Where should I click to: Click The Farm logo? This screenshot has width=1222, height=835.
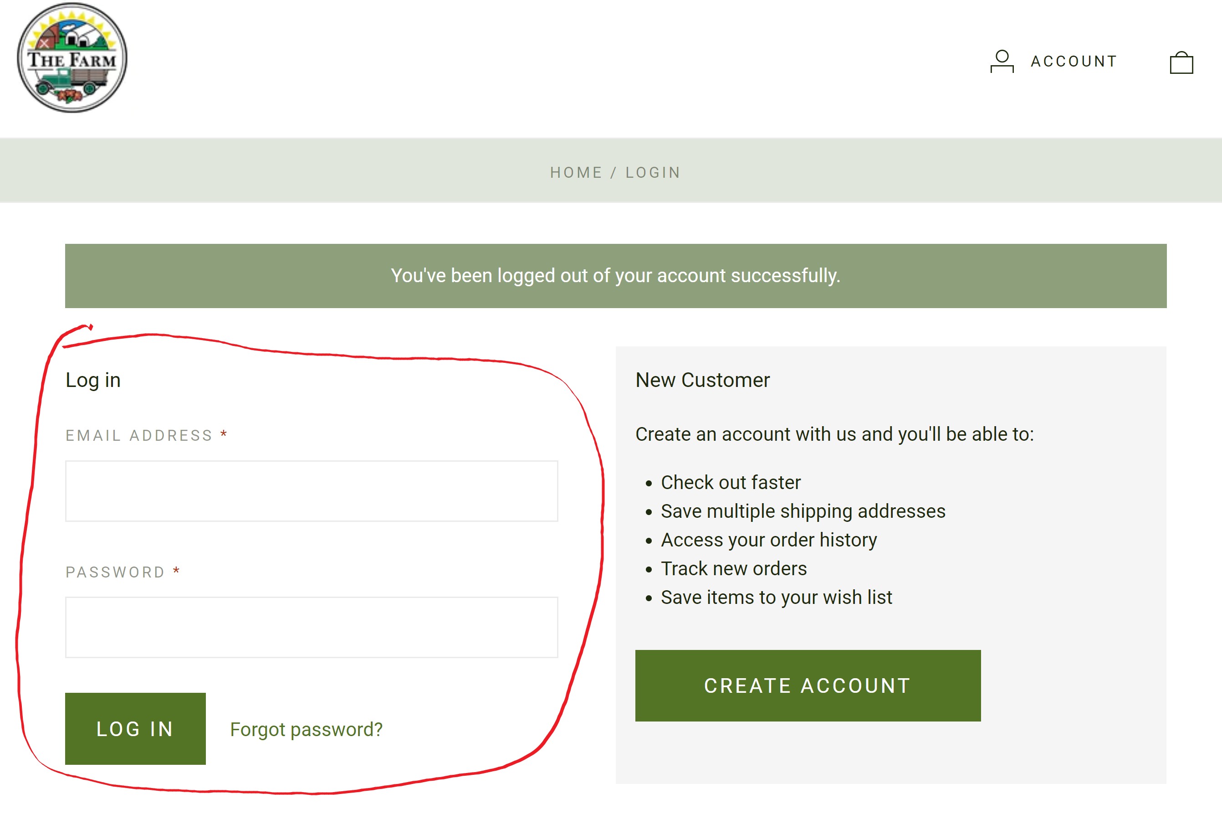click(x=72, y=58)
